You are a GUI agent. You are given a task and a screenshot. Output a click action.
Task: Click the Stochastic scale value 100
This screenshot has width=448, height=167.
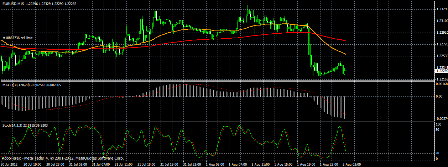pyautogui.click(x=438, y=124)
